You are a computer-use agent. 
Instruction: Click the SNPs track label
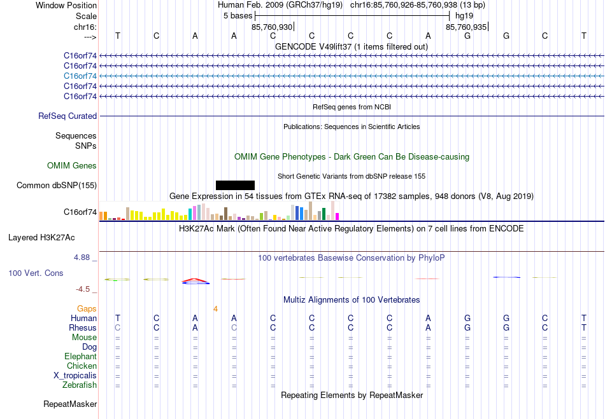86,146
